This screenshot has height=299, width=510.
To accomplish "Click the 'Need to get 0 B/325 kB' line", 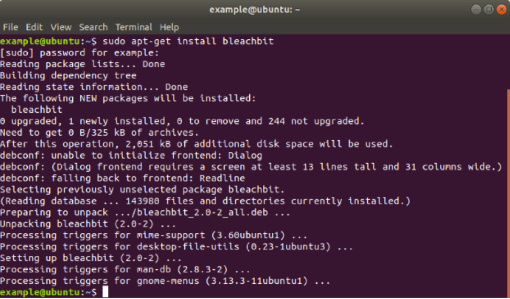I will (99, 133).
